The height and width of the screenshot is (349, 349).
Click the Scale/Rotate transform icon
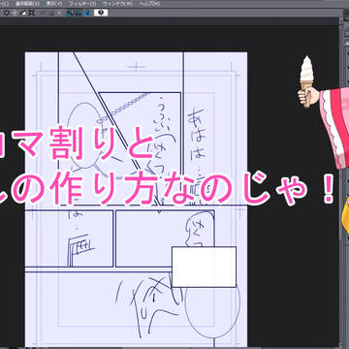tap(32, 13)
